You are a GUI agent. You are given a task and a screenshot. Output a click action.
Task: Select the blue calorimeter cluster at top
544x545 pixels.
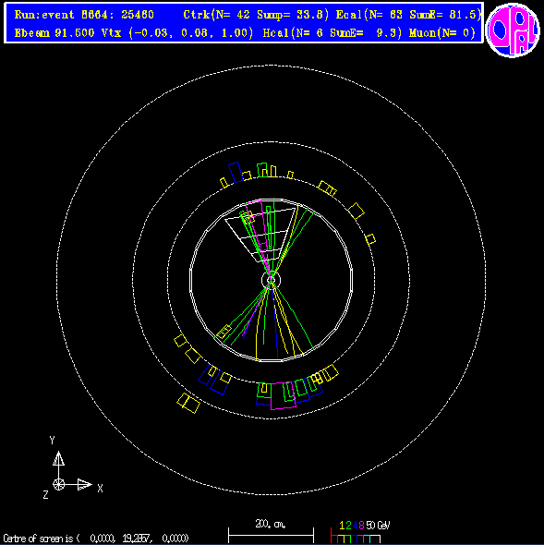tap(236, 173)
